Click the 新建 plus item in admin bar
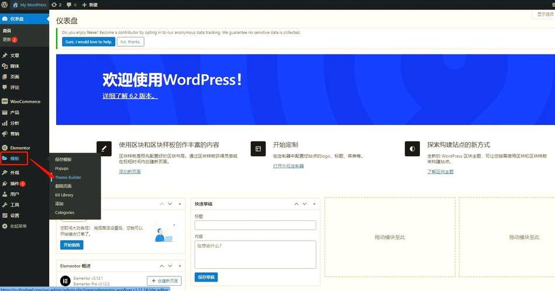Viewport: 555px width, 291px height. [x=90, y=5]
